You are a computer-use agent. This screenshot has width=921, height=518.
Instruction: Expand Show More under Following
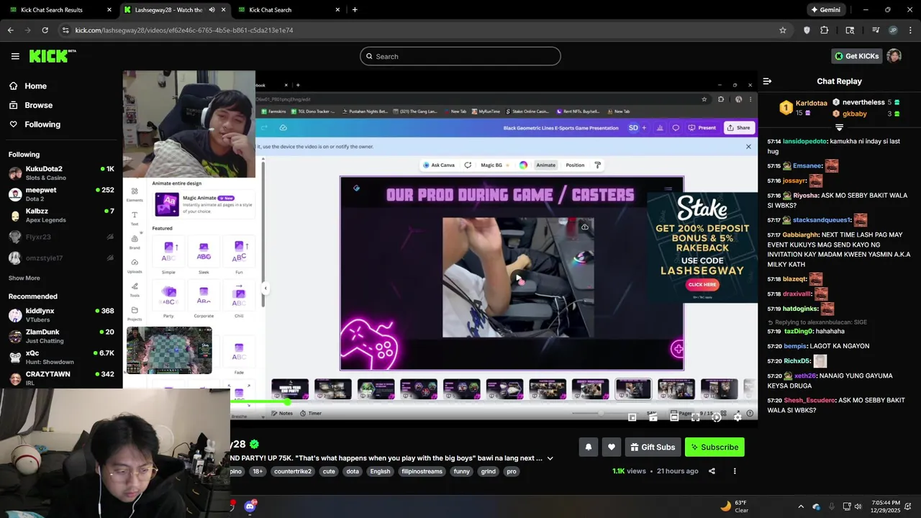[24, 278]
